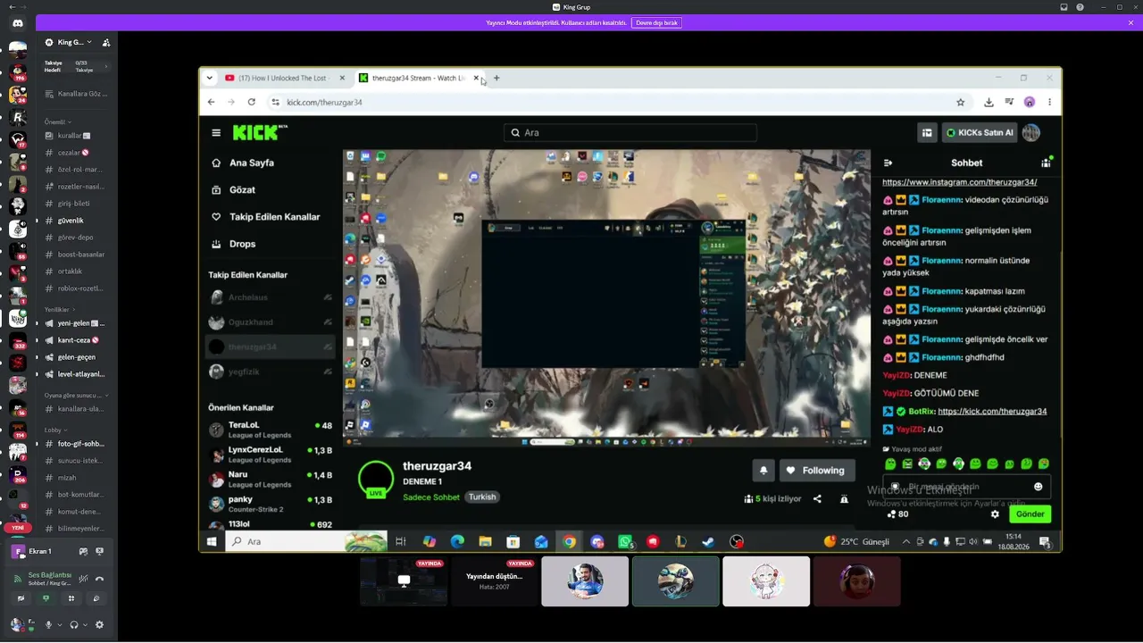Screen dimensions: 1143x643
Task: Open microphone input options arrow
Action: point(59,625)
